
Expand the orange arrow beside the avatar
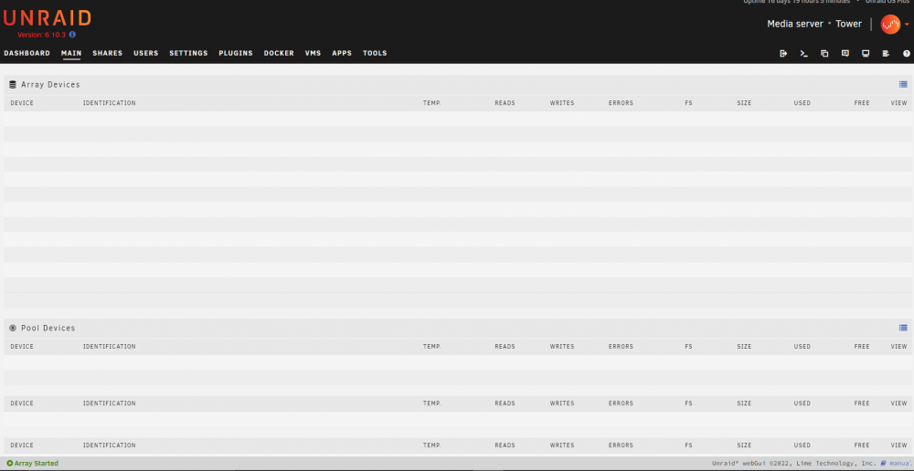(x=907, y=25)
